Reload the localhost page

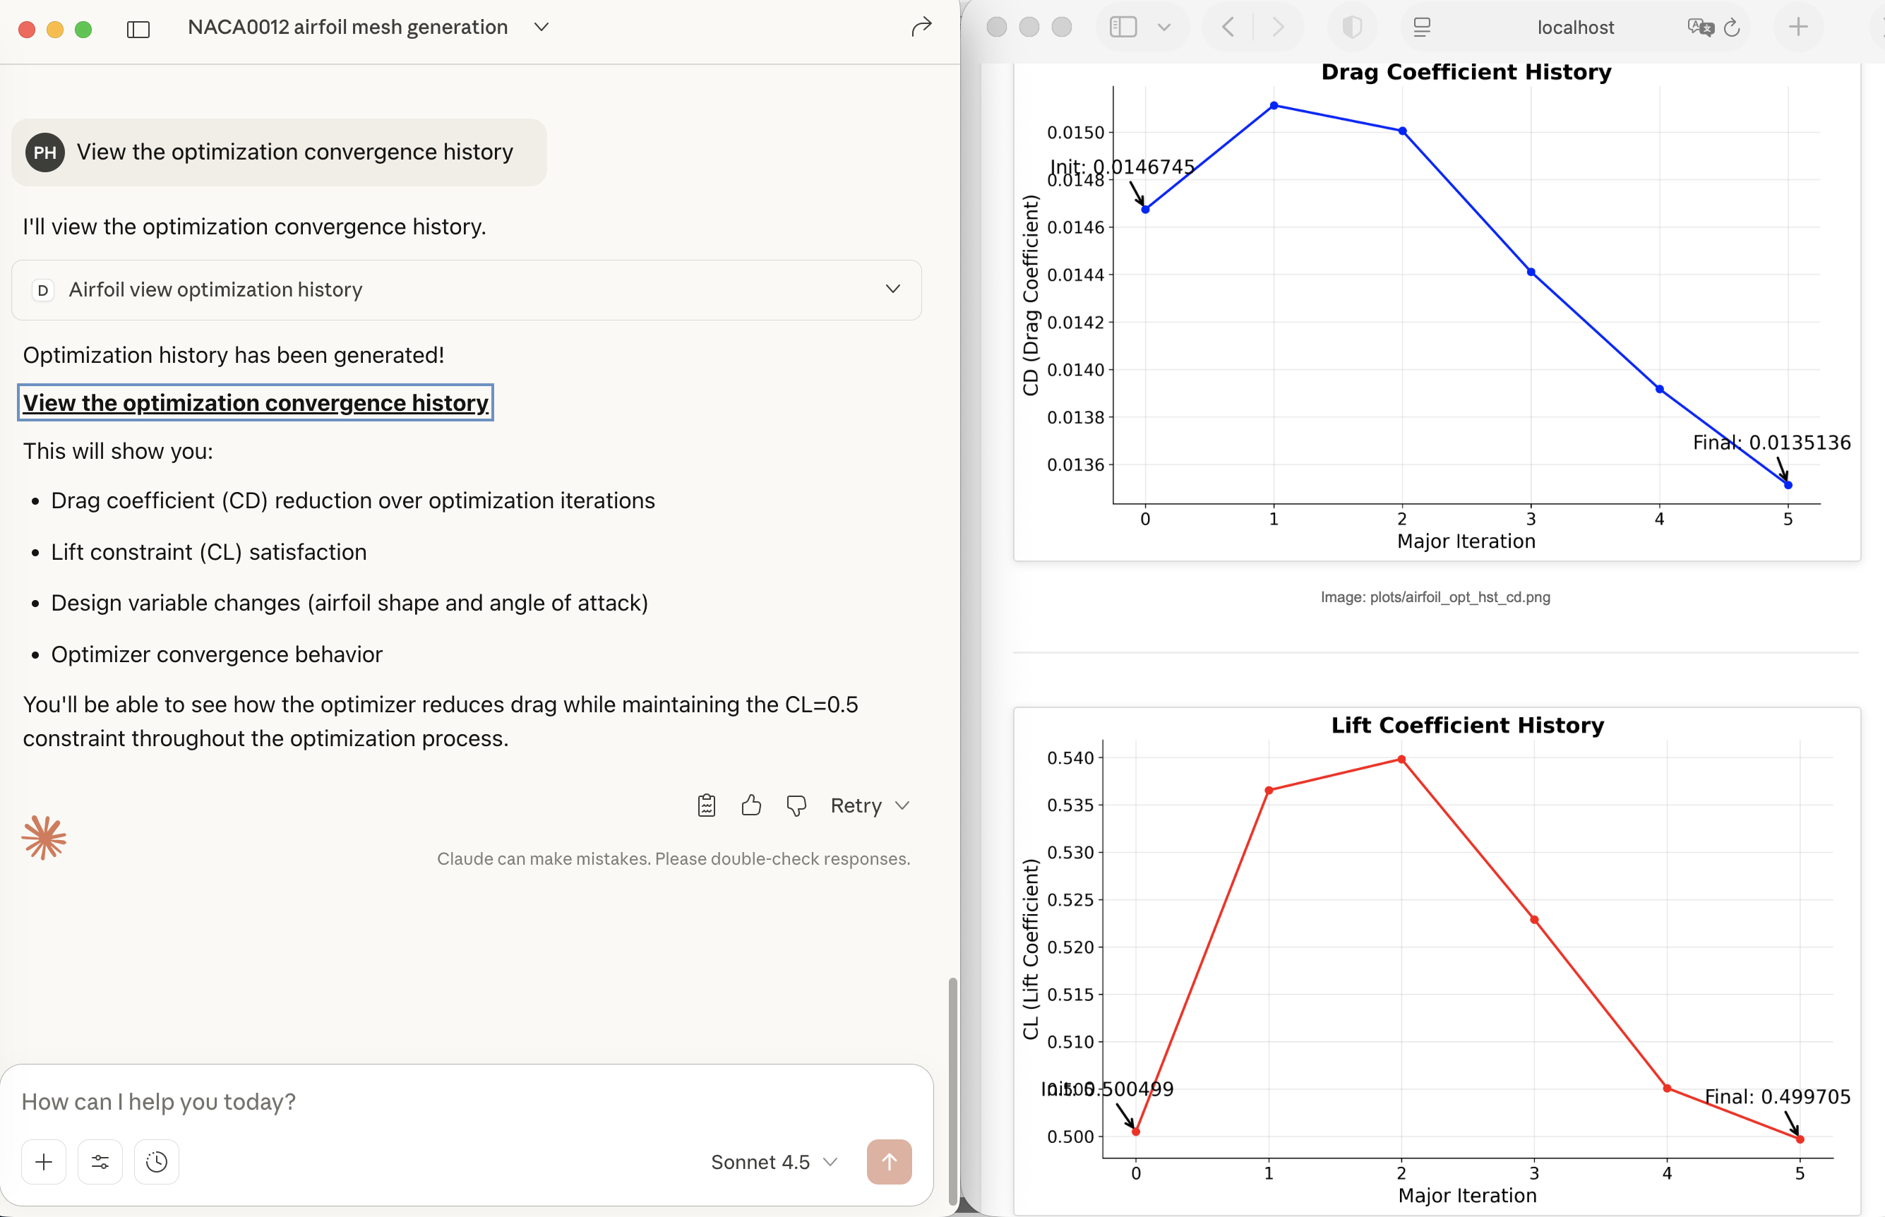1732,28
